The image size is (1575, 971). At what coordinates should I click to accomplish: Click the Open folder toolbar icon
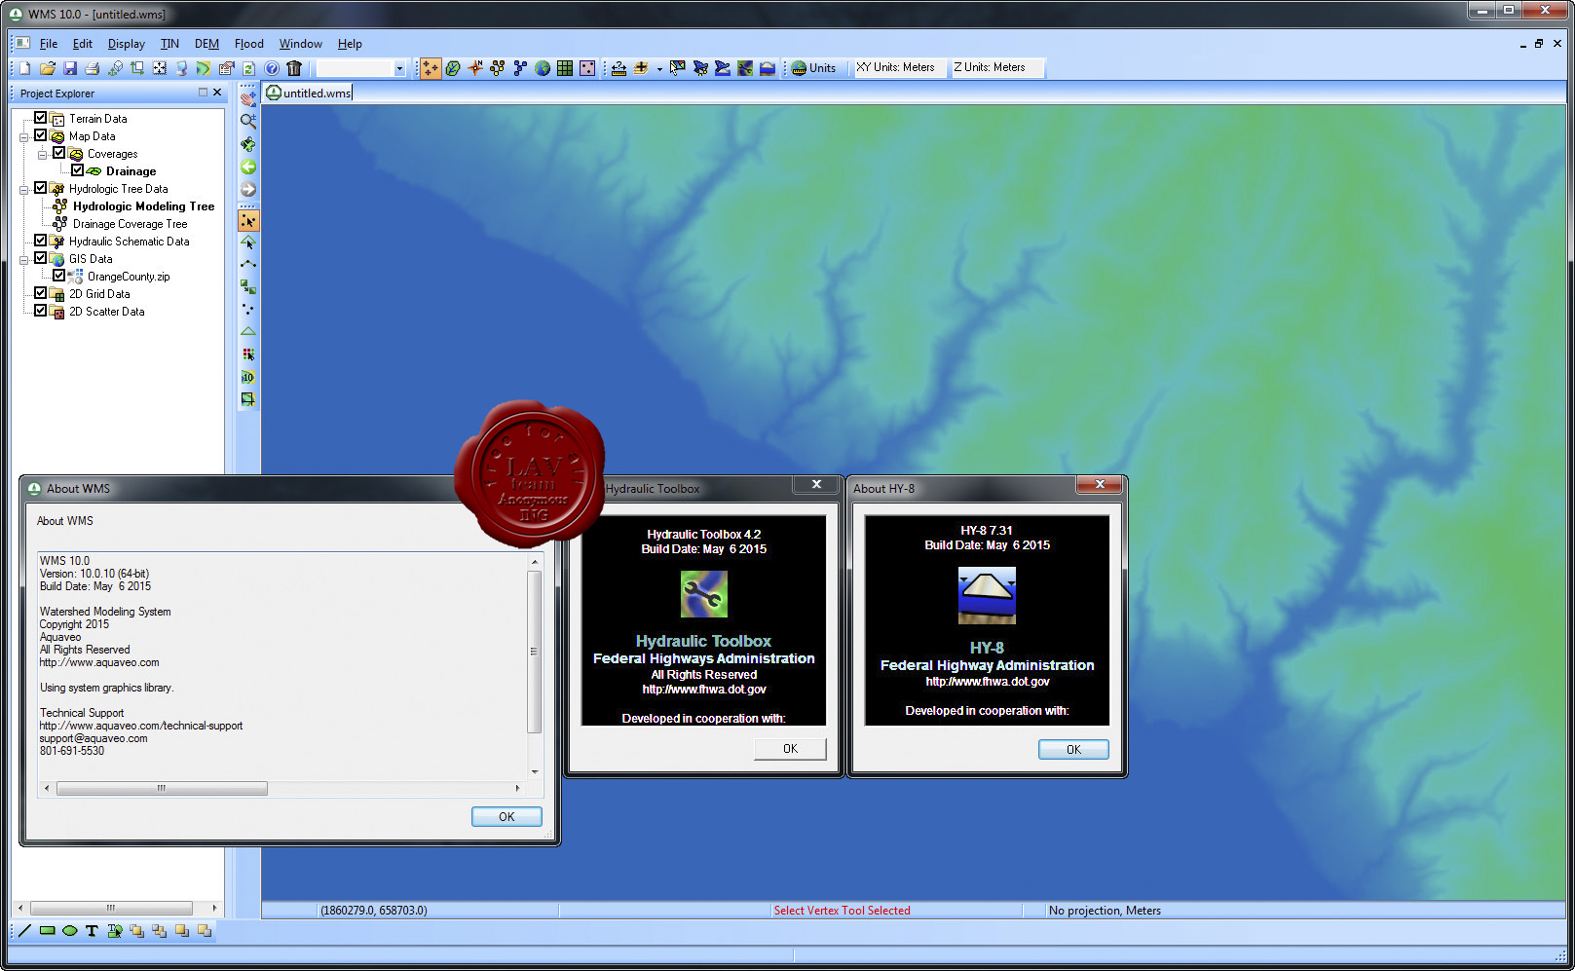[47, 68]
